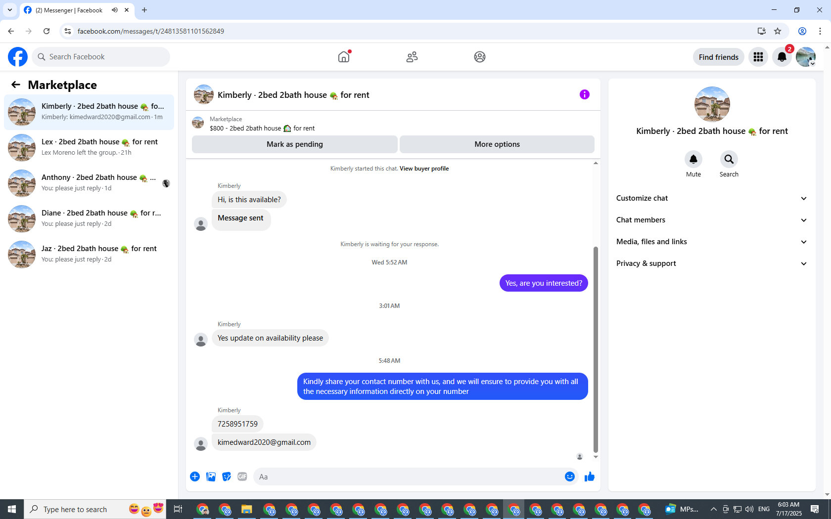This screenshot has height=519, width=831.
Task: Open the Notifications bell with badge
Action: click(x=782, y=57)
